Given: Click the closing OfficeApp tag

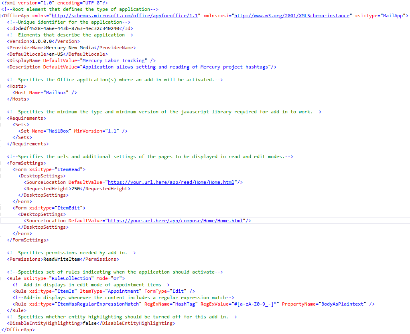Looking at the screenshot, I should [18, 330].
